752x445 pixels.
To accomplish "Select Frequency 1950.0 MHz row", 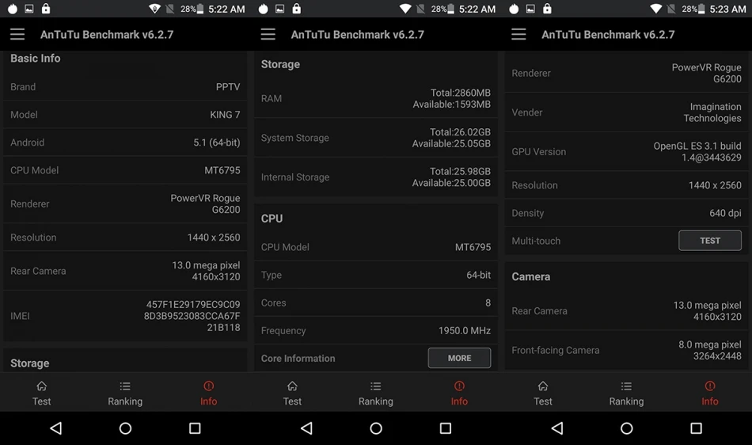I will pos(376,330).
